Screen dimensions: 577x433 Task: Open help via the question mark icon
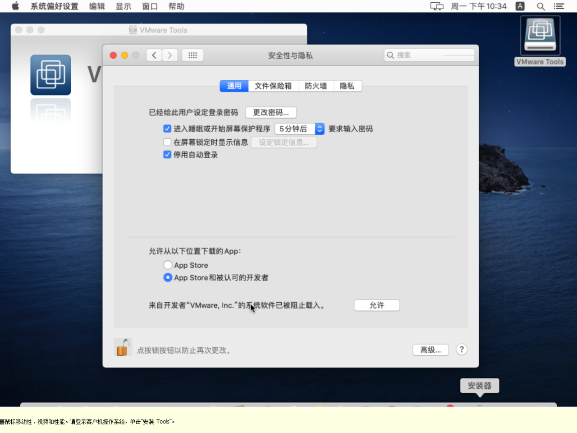[x=462, y=349]
